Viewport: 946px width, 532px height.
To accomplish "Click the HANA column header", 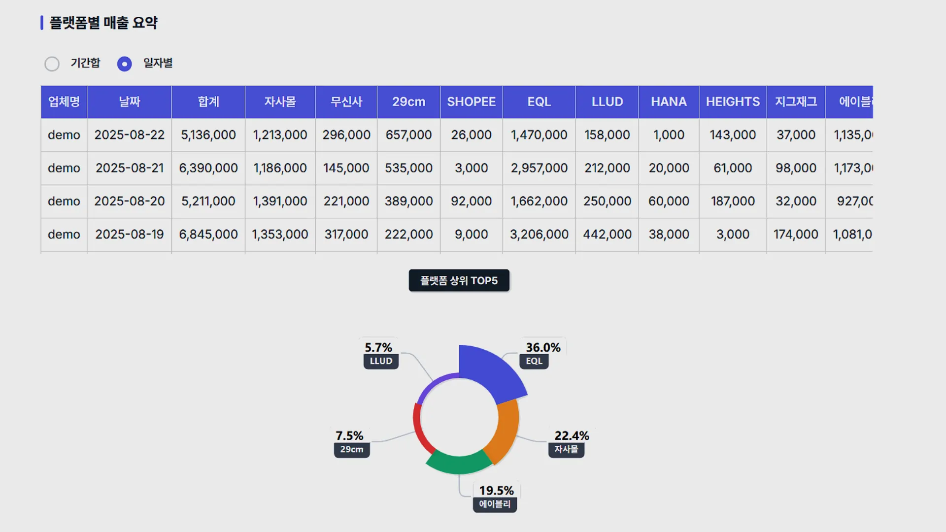I will pyautogui.click(x=669, y=102).
